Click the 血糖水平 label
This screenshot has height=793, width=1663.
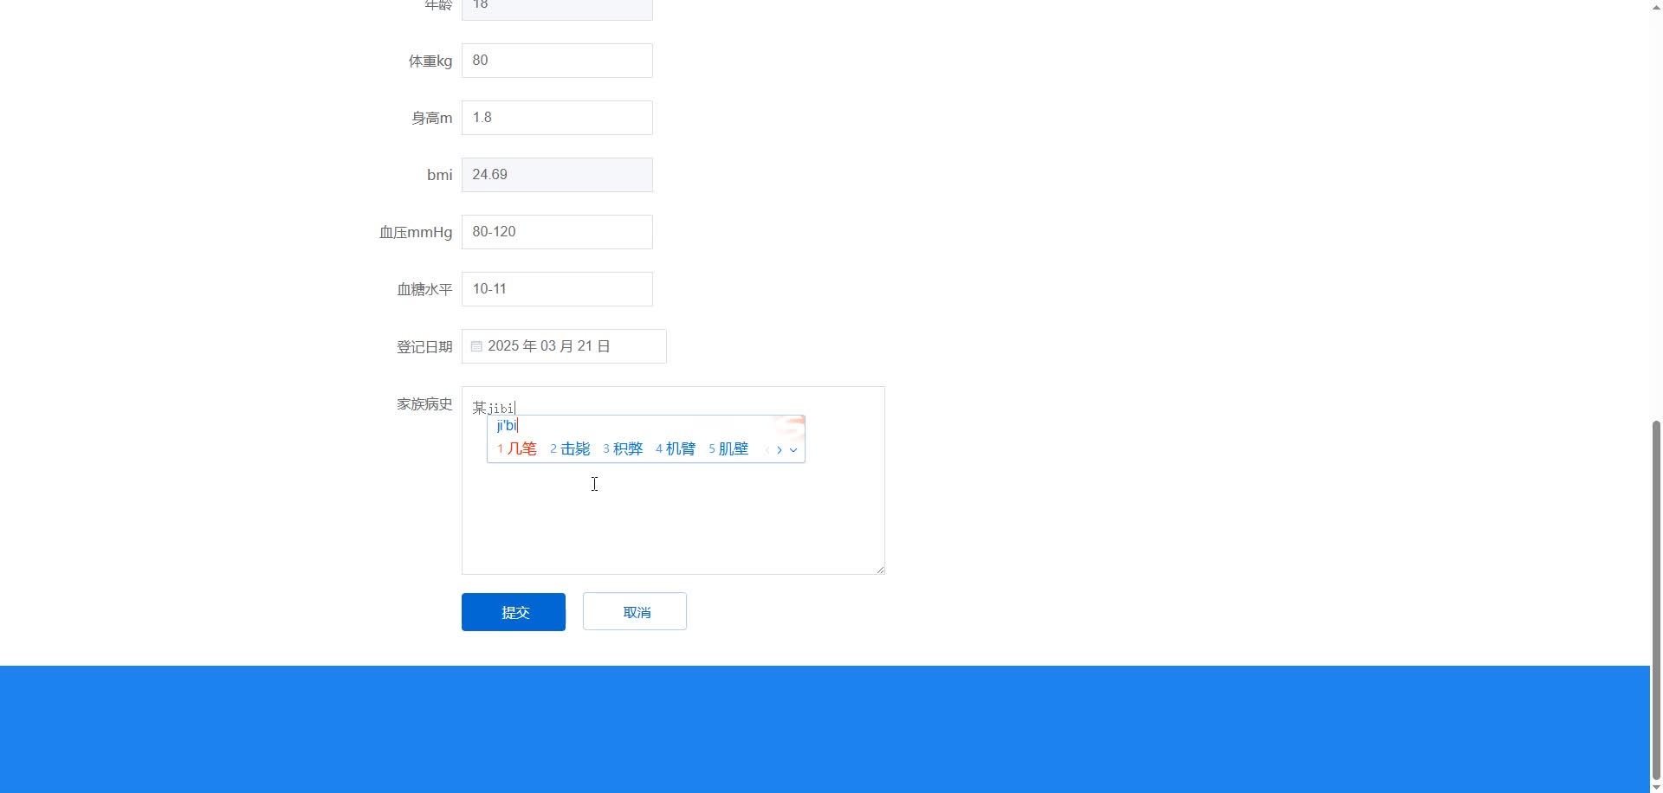pos(424,290)
